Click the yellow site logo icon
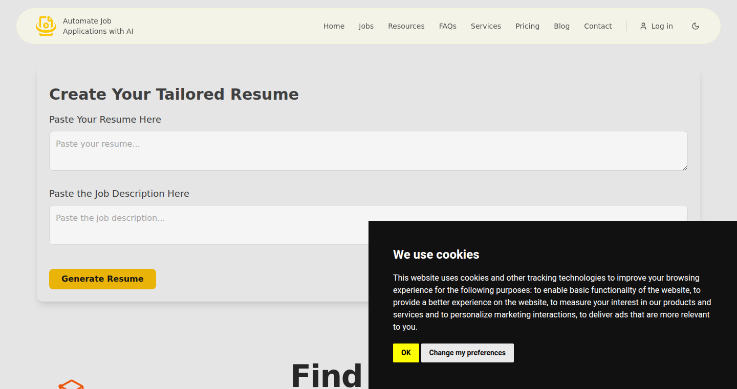Screen dimensions: 737x389 coord(46,26)
